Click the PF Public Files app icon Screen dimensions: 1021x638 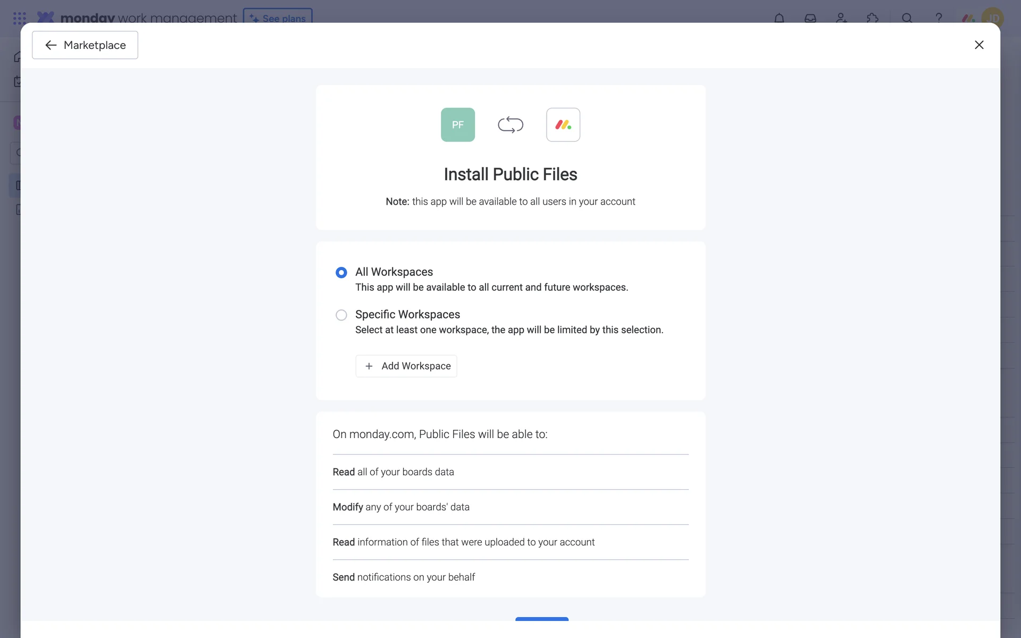tap(457, 125)
